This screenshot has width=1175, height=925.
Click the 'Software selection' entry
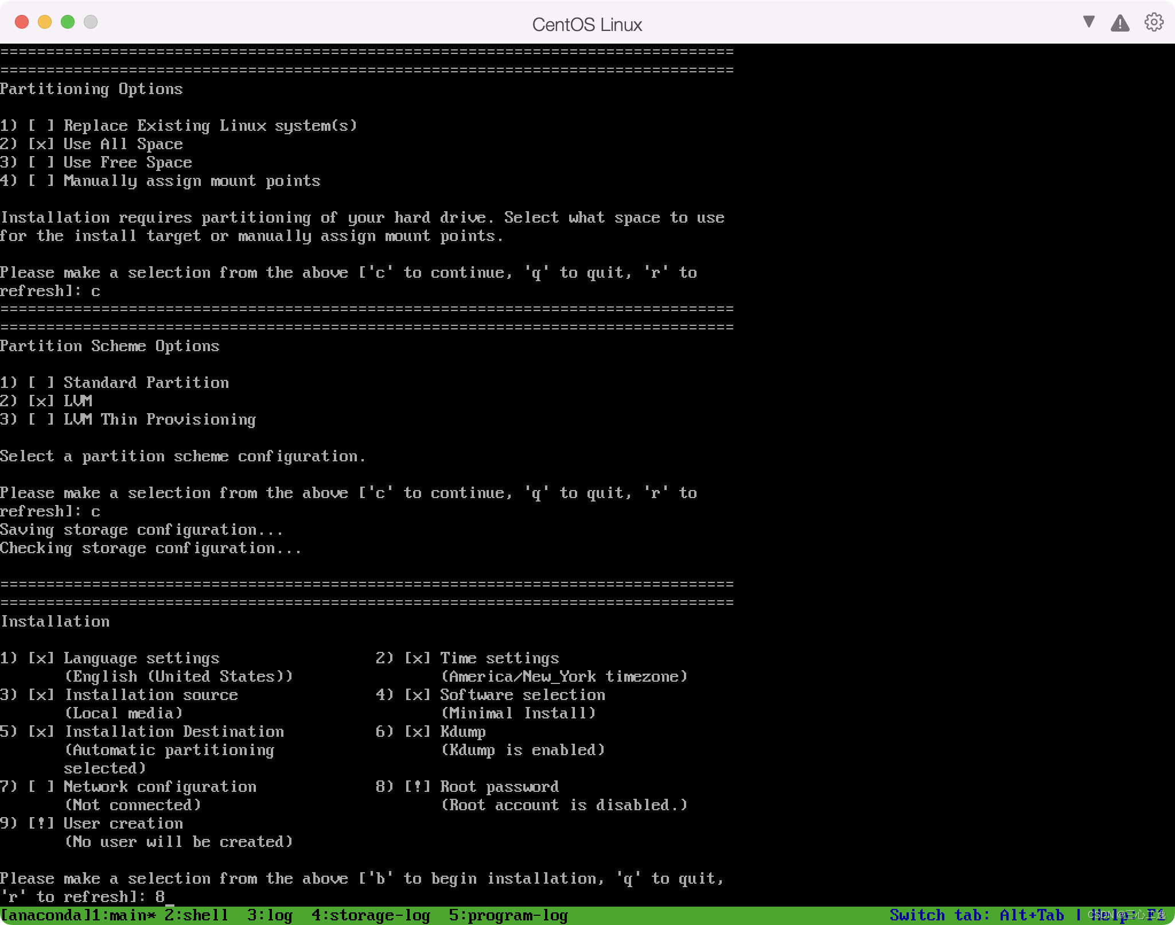491,695
